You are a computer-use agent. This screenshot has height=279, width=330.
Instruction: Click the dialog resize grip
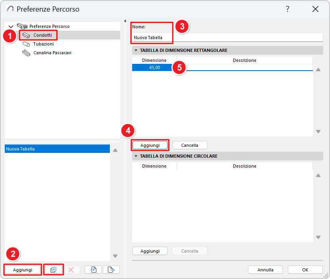326,275
